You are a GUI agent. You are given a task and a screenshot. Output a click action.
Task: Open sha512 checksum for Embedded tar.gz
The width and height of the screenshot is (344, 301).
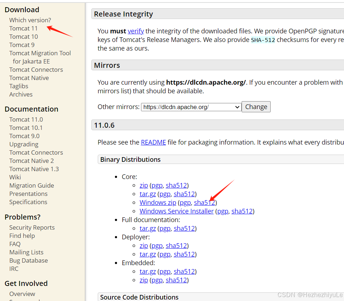[x=184, y=272]
